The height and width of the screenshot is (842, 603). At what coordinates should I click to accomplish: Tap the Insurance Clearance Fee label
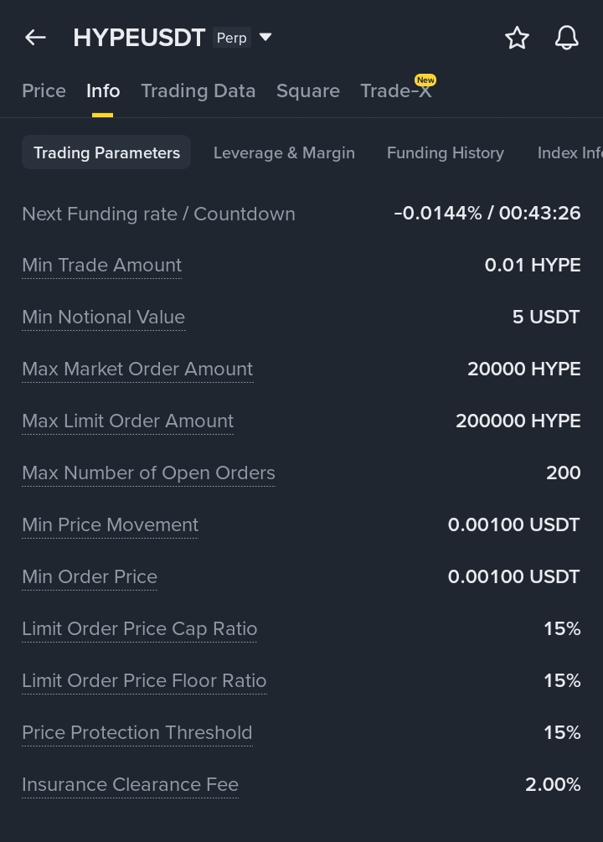[x=130, y=785]
